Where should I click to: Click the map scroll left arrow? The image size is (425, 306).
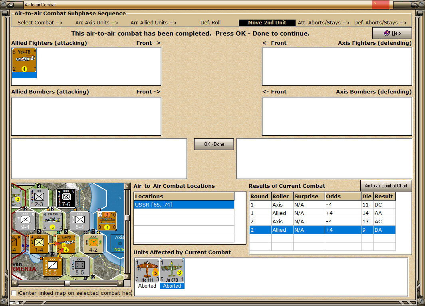pos(15,283)
